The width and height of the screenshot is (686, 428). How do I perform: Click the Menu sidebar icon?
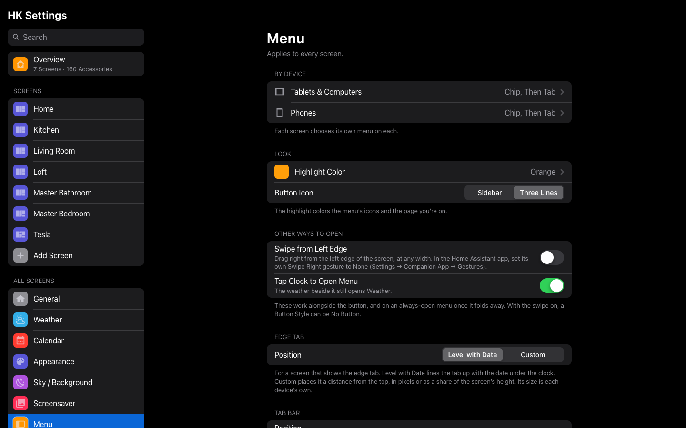point(20,423)
